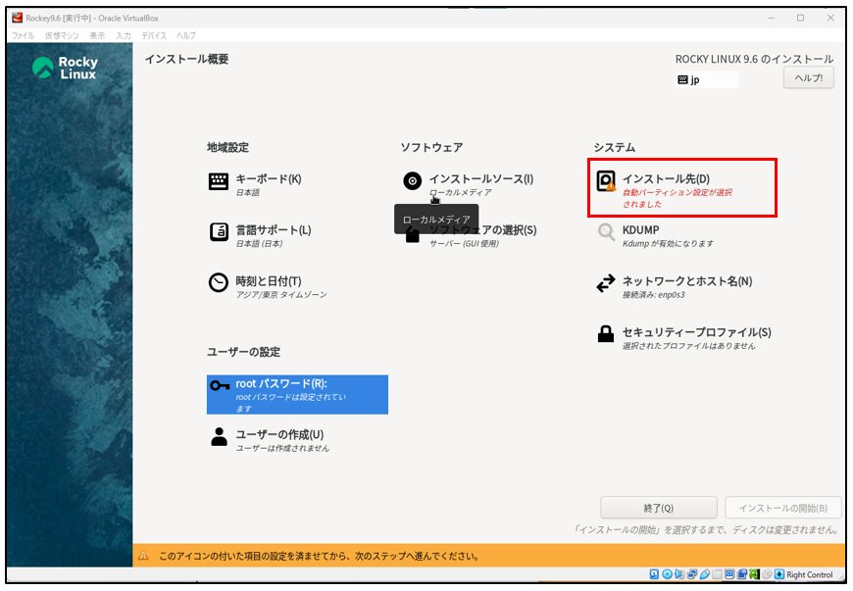This screenshot has height=591, width=853.
Task: Select the root パスワード key item
Action: click(296, 393)
